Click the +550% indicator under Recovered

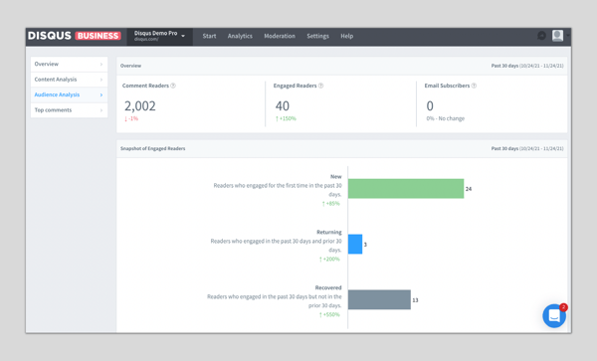[x=329, y=314]
